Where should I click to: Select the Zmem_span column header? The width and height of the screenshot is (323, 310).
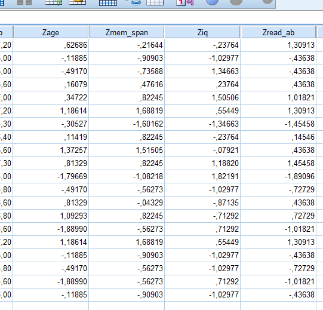point(127,32)
